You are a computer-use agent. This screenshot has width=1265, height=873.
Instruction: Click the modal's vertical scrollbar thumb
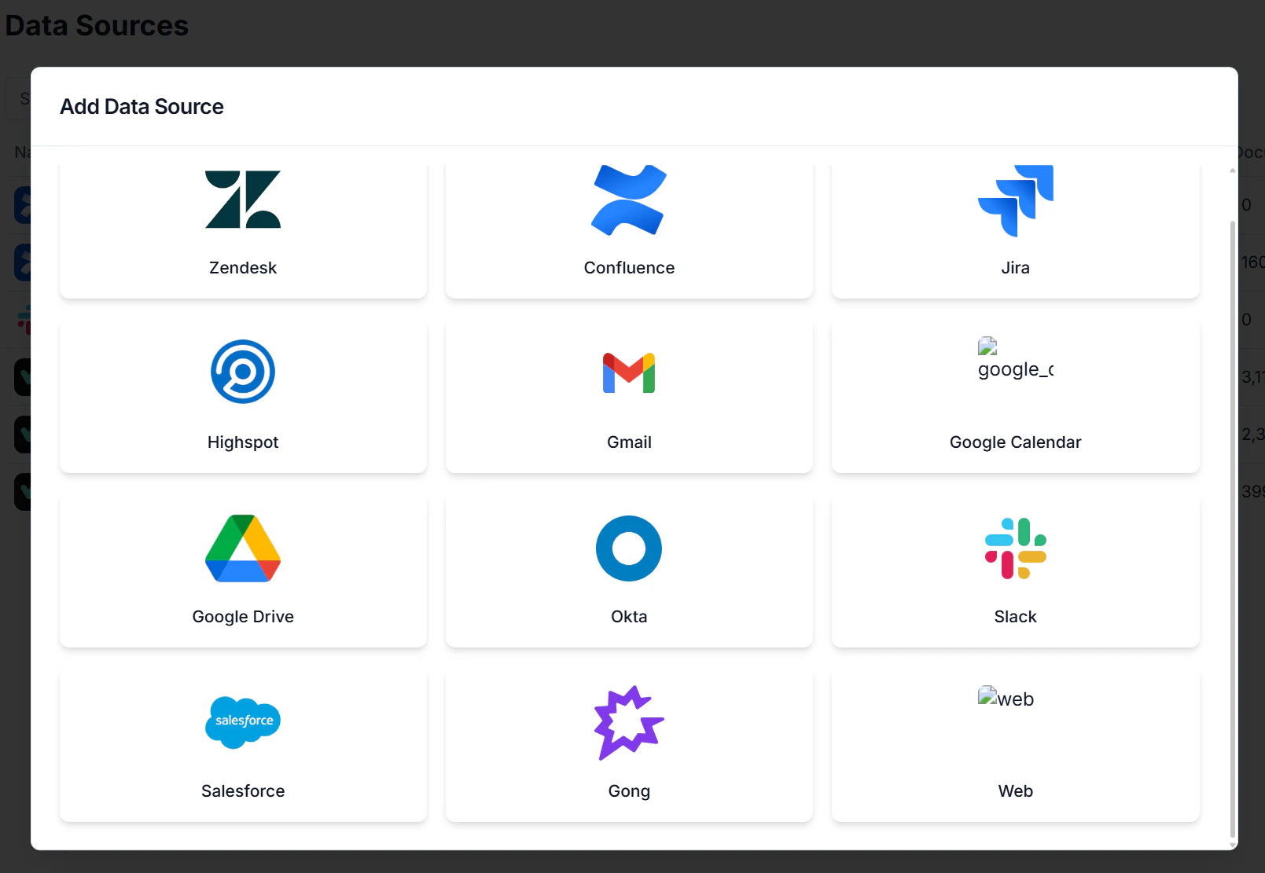(x=1232, y=530)
